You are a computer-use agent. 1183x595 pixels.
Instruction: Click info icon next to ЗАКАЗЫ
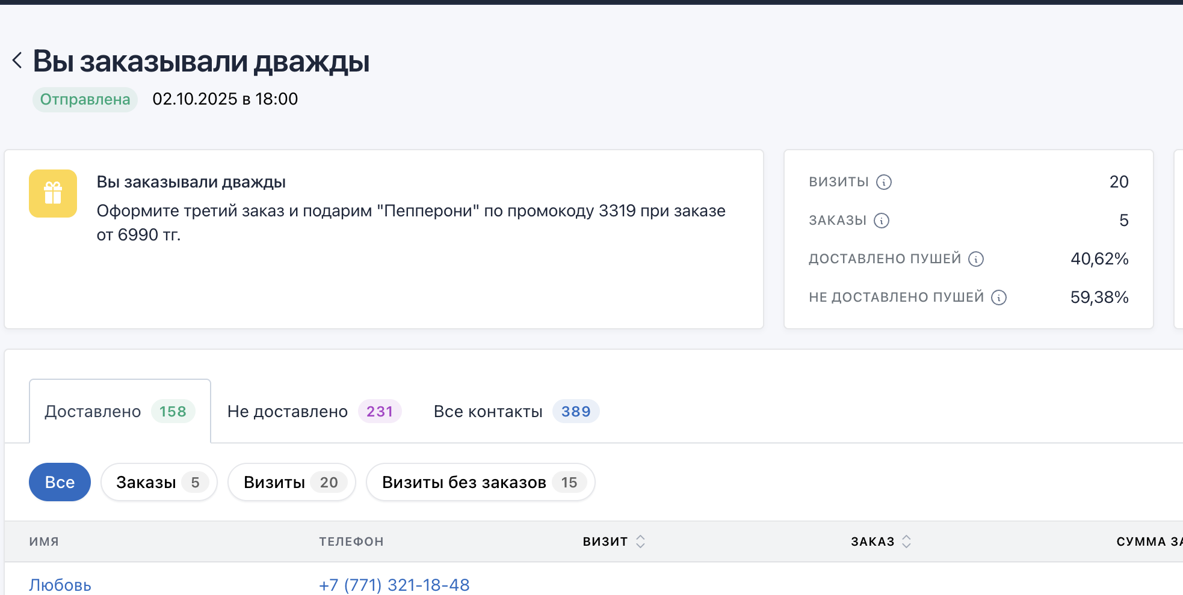pos(881,221)
